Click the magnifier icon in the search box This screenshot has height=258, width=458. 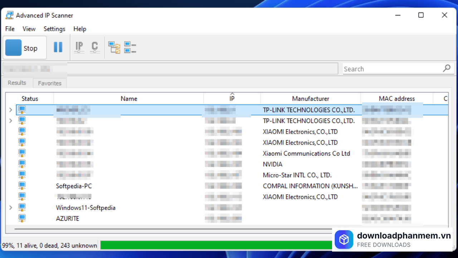(446, 68)
